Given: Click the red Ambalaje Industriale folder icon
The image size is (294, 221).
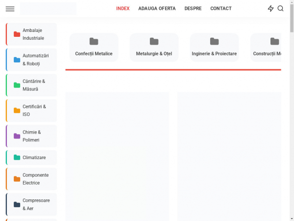Looking at the screenshot, I should coord(17,34).
